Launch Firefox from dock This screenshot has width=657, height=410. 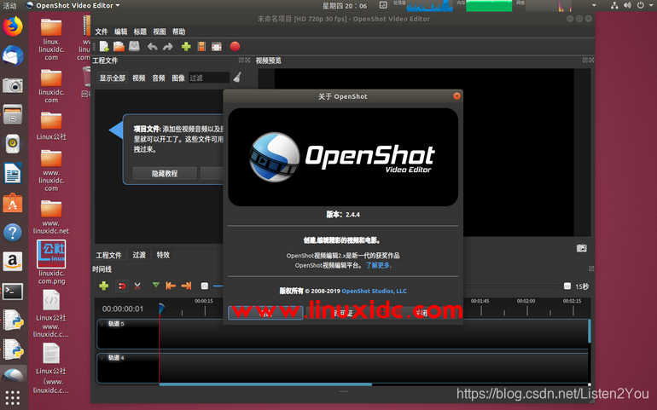pos(13,26)
